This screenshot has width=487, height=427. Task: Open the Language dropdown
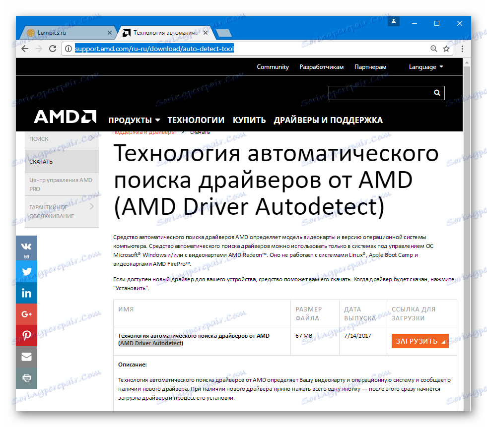(x=426, y=67)
